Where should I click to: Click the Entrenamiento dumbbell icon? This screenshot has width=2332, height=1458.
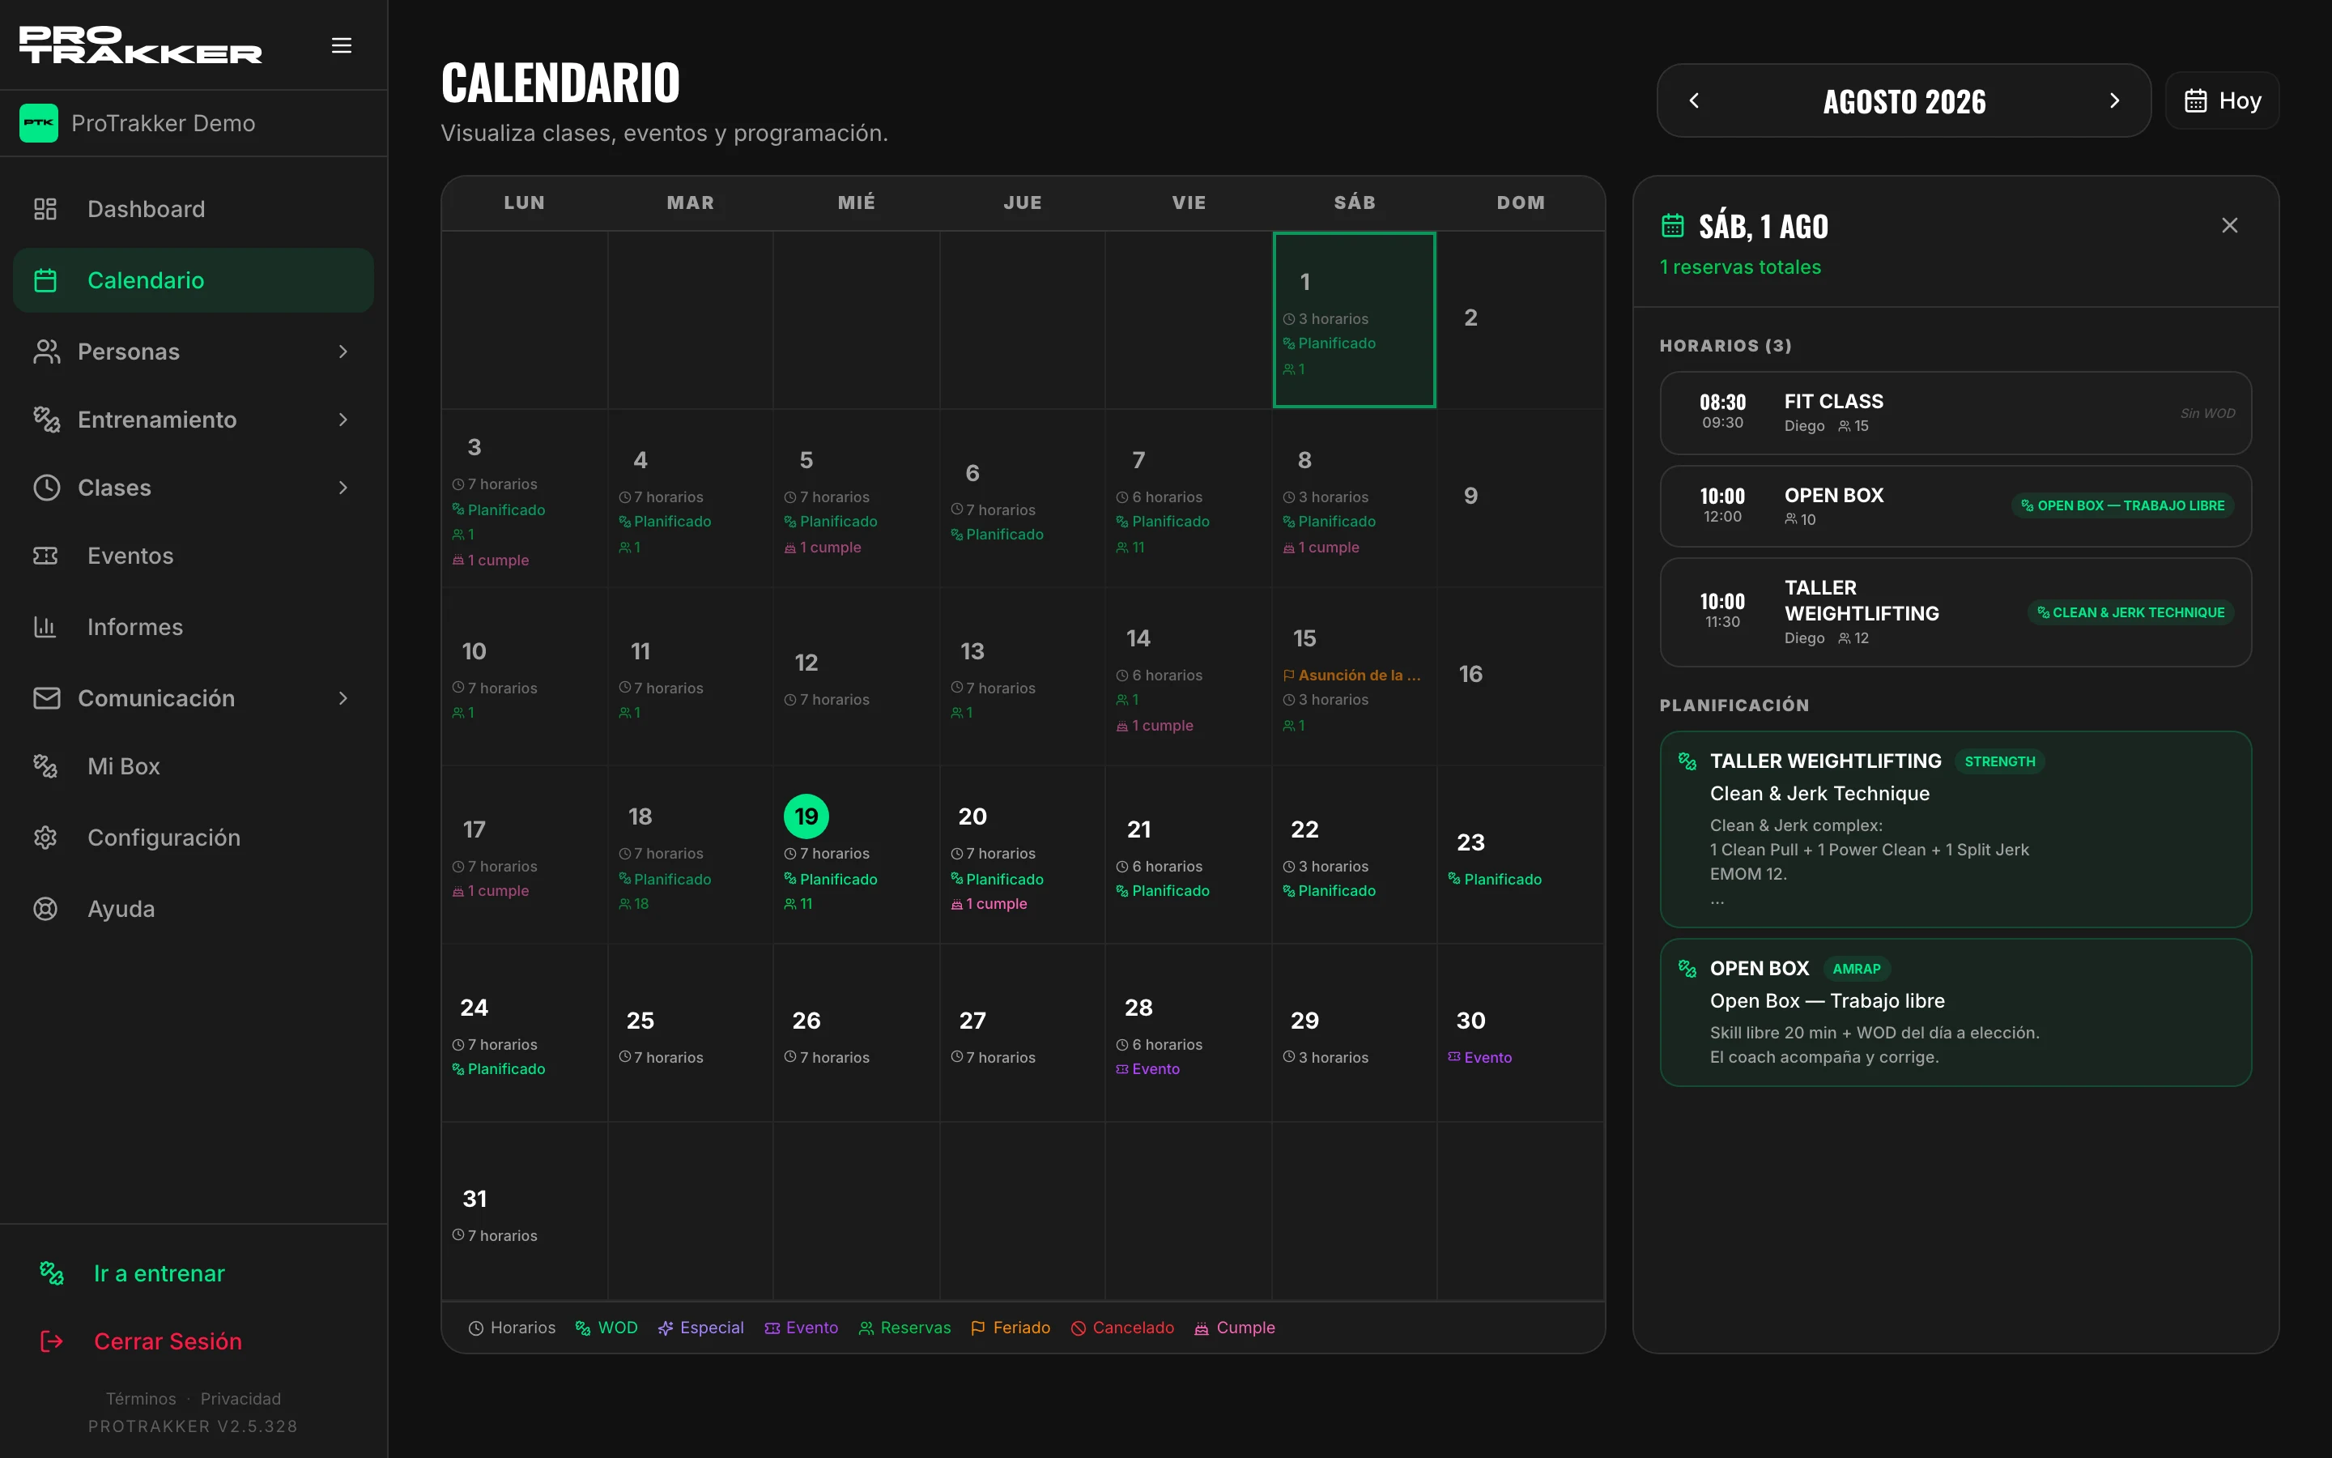pyautogui.click(x=45, y=420)
